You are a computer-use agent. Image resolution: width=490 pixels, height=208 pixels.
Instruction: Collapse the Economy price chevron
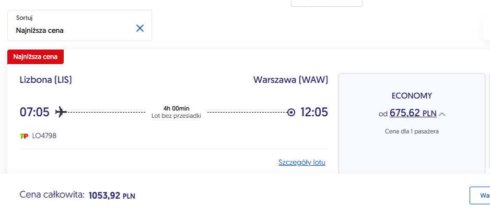coord(442,115)
